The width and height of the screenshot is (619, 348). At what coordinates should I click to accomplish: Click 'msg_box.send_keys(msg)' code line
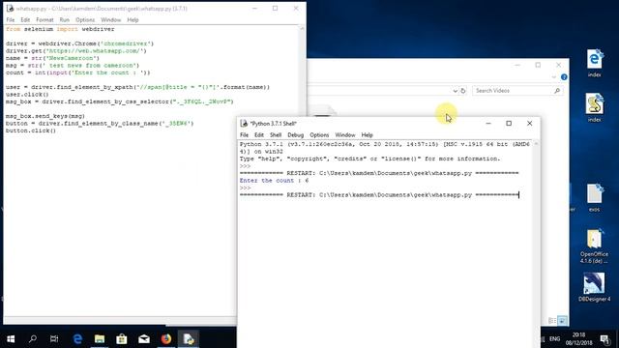45,116
